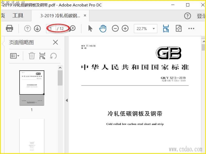Click the English title Cold rolled low carbon
The image size is (206, 154).
[135, 124]
